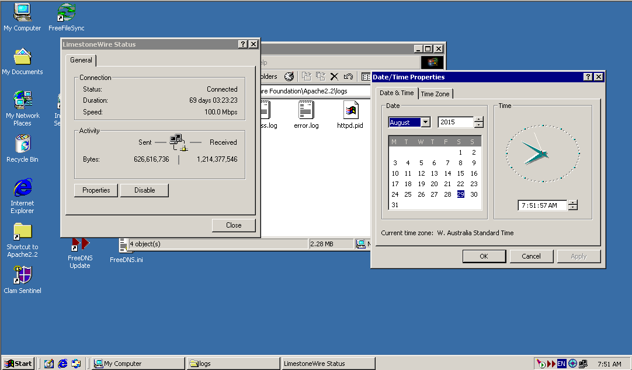Image resolution: width=632 pixels, height=370 pixels.
Task: Decrease the year with the down spinner
Action: [479, 125]
